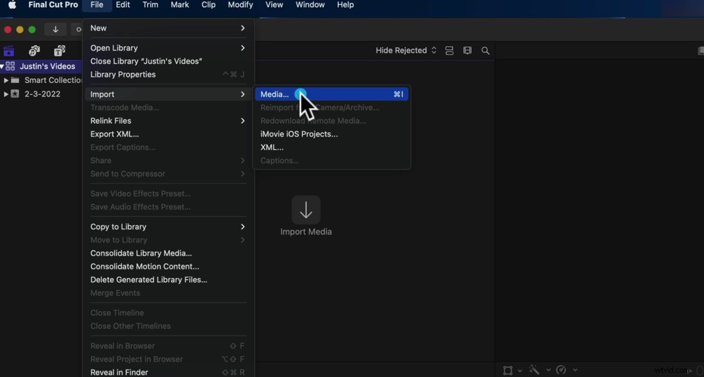Open the Help menu
The width and height of the screenshot is (704, 377).
click(345, 5)
